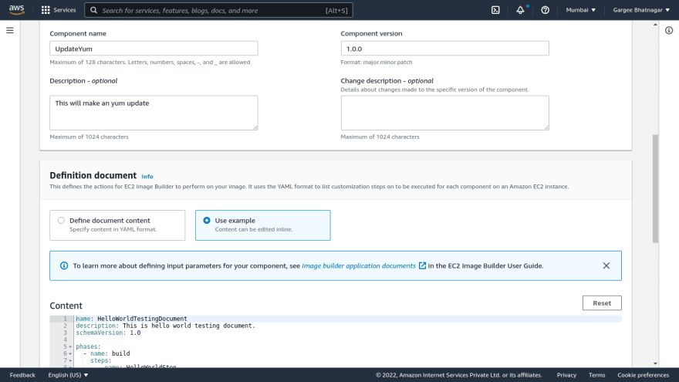The height and width of the screenshot is (382, 679).
Task: Click the search magnifier icon
Action: pos(93,10)
